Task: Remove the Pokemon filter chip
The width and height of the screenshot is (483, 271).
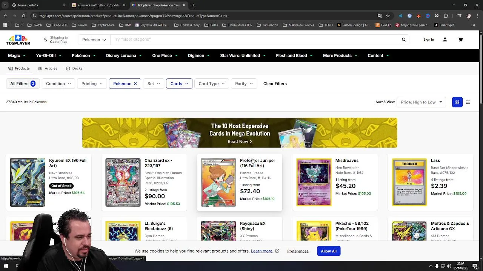Action: pos(135,84)
